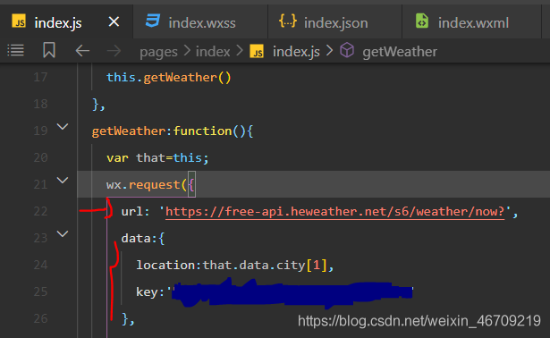Click line number 26 in the gutter

[40, 318]
